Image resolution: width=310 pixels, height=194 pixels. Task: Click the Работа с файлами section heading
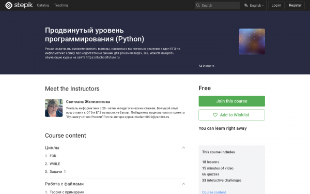pyautogui.click(x=64, y=184)
